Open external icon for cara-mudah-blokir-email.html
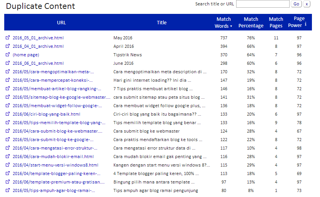Viewport: 320px width, 197px height. point(8,156)
